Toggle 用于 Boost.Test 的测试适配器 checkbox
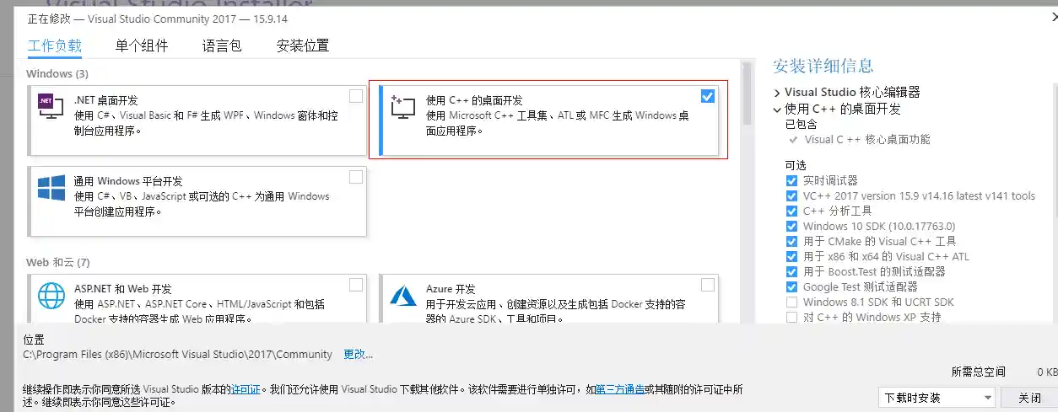1058x412 pixels. click(791, 271)
